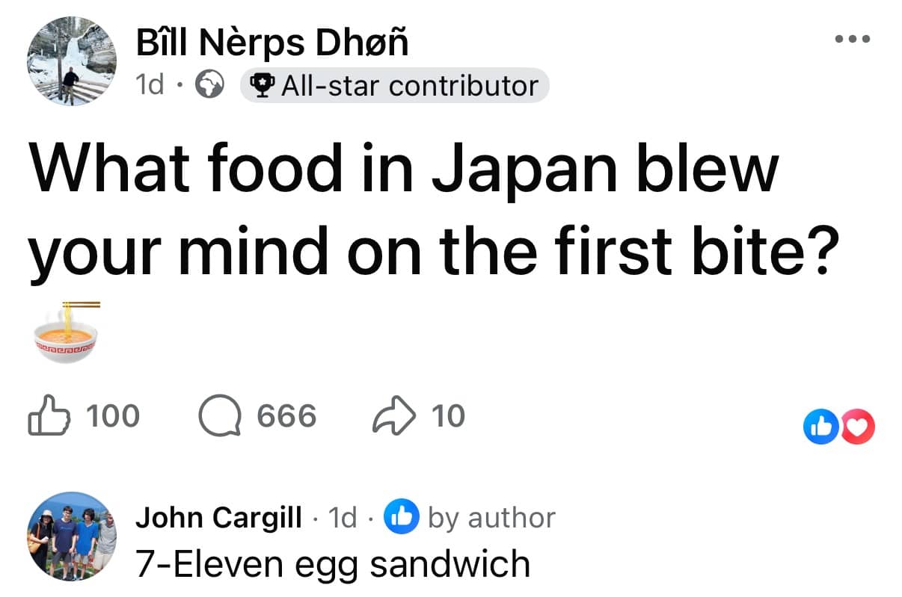The width and height of the screenshot is (902, 597).
Task: Share the post using arrow icon
Action: (x=393, y=416)
